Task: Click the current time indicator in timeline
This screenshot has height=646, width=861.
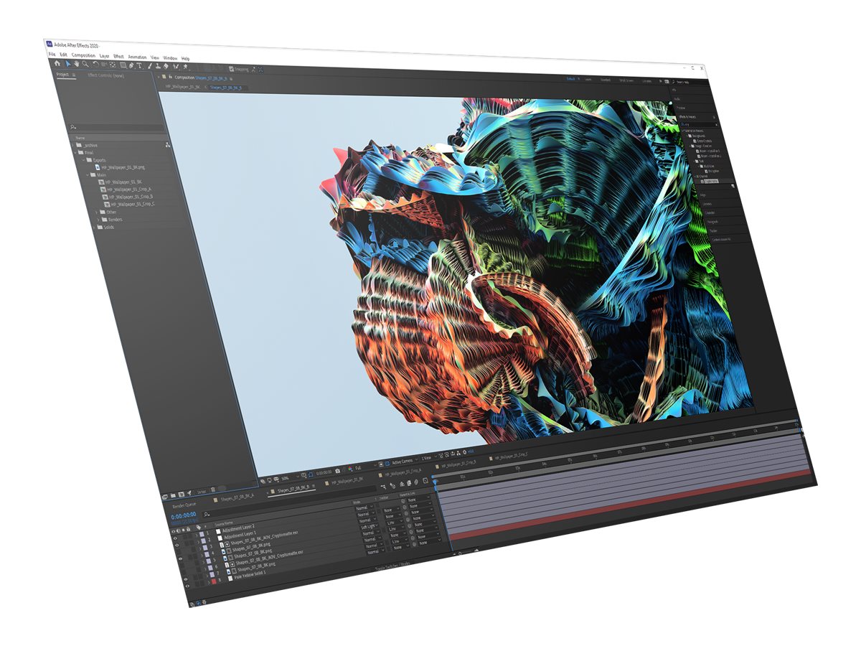Action: [435, 482]
